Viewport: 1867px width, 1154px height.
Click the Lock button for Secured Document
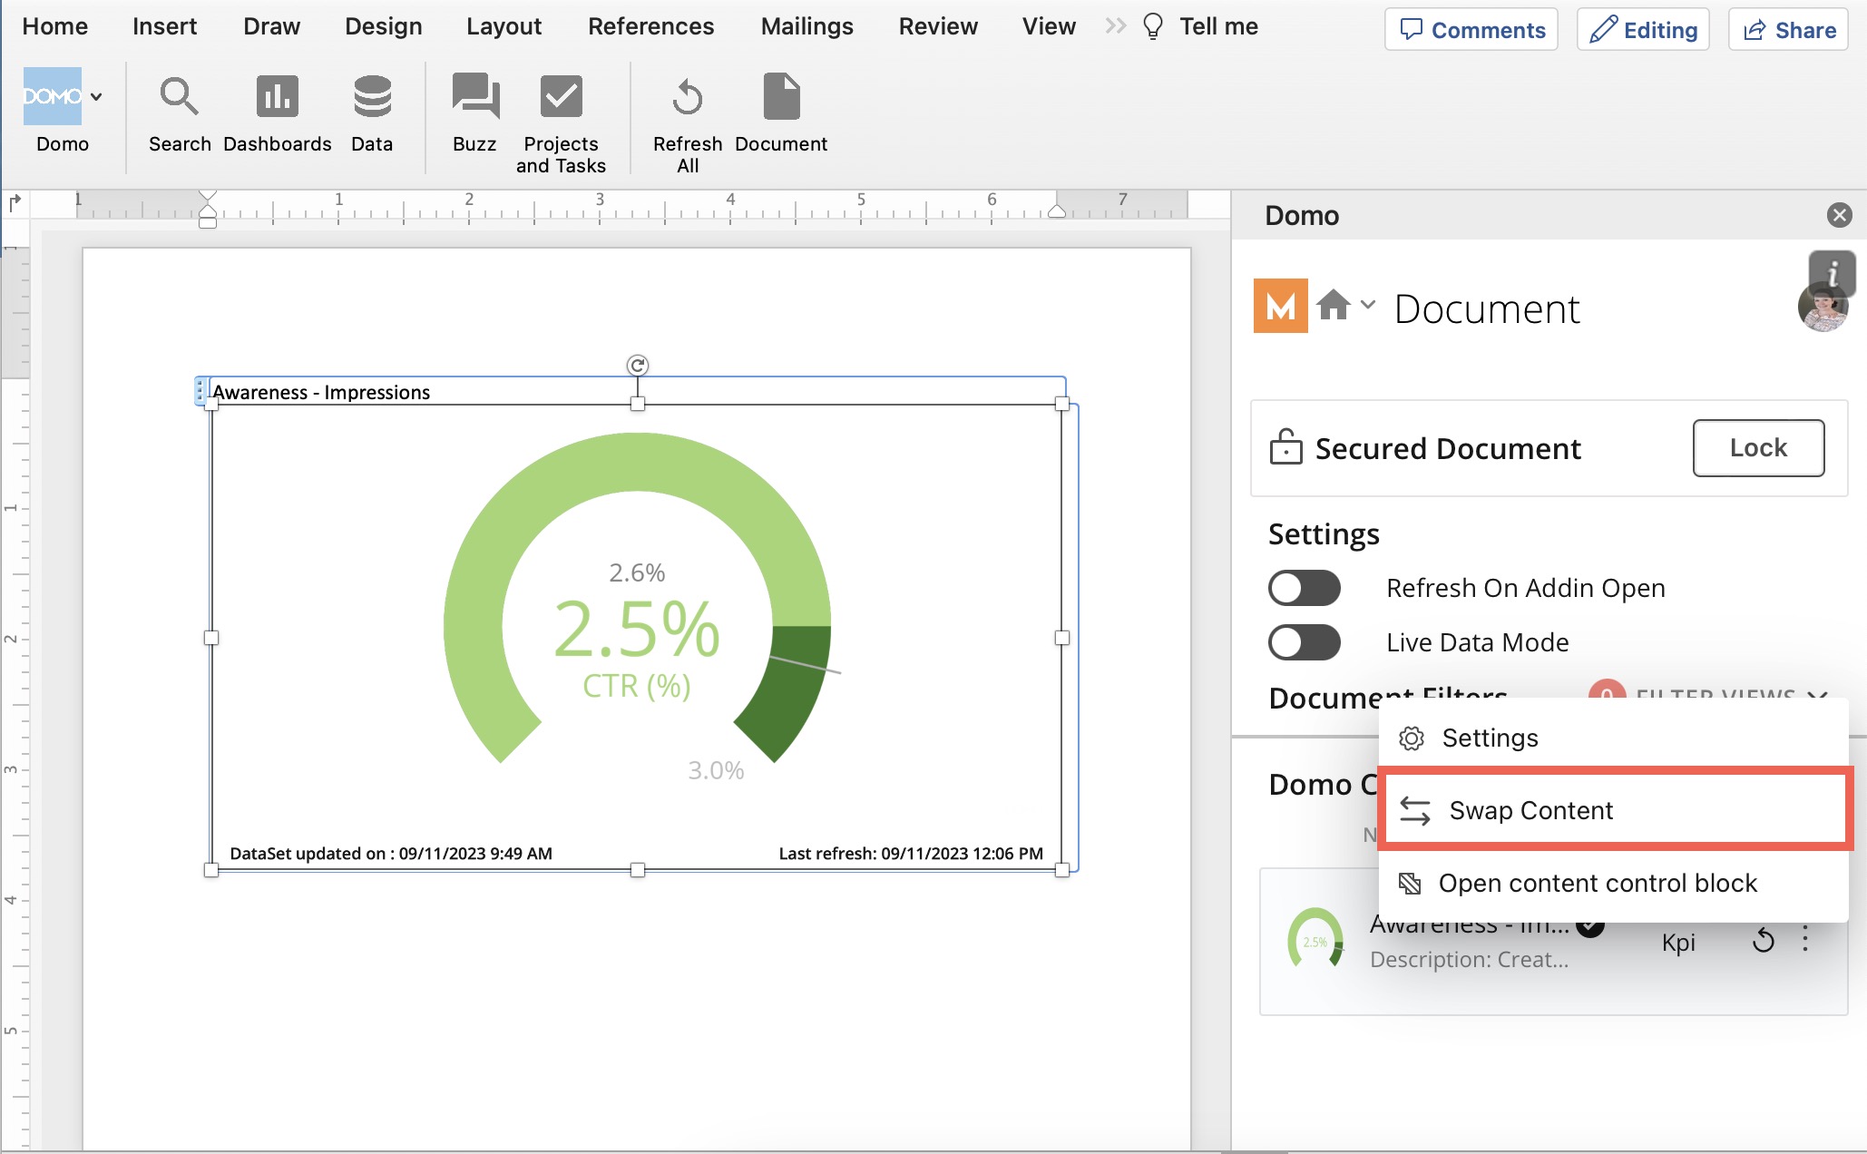[x=1757, y=447]
